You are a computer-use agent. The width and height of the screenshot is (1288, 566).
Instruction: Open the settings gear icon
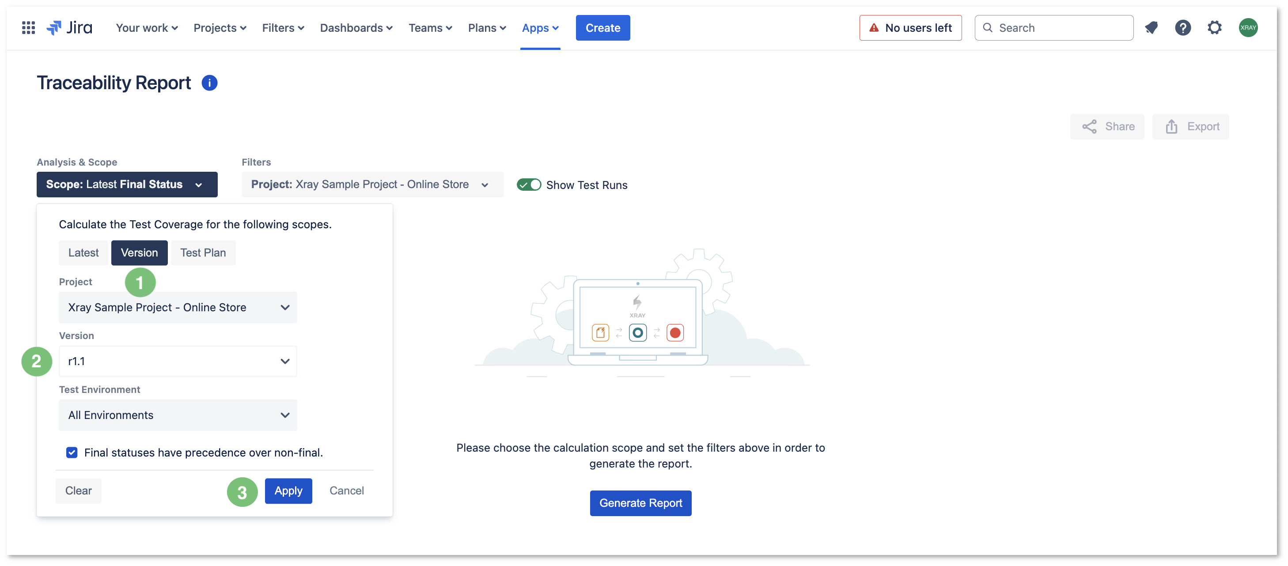[x=1215, y=28]
